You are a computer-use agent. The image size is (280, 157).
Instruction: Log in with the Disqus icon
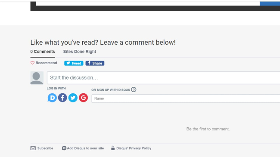tap(52, 98)
